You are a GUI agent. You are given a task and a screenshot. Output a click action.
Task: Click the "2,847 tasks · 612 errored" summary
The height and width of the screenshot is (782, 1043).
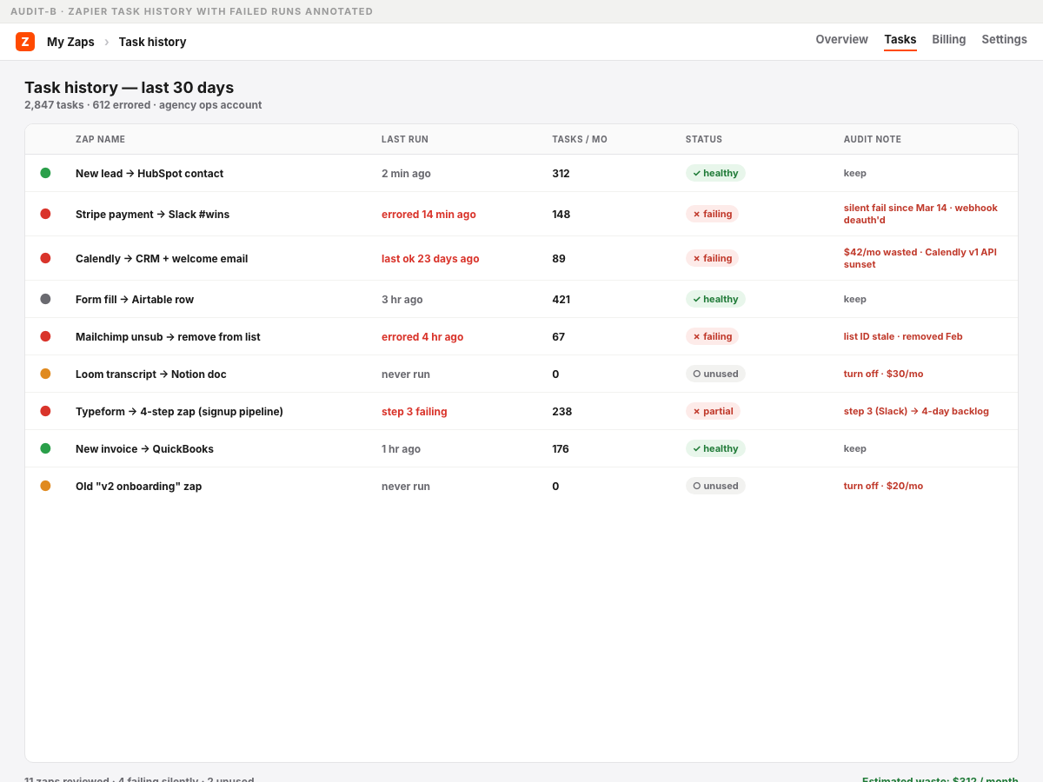pos(143,105)
